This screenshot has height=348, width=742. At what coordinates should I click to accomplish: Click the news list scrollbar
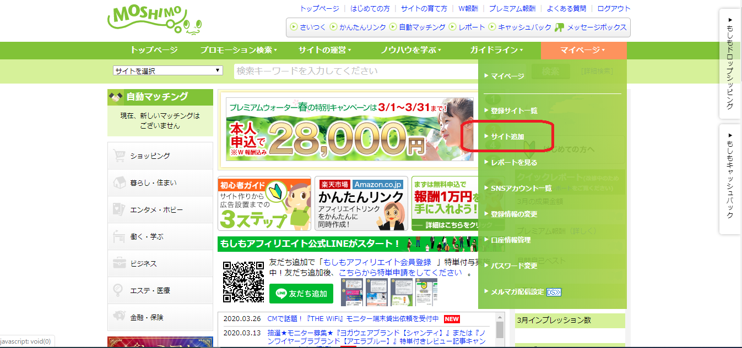(x=500, y=330)
